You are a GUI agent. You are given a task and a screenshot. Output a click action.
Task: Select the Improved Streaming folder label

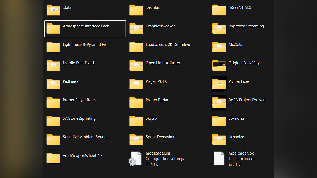click(246, 26)
